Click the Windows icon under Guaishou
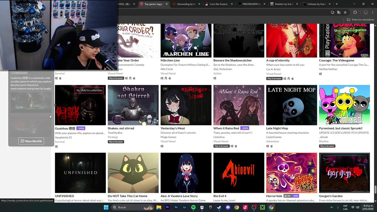Image resolution: width=377 pixels, height=212 pixels. coord(56,146)
